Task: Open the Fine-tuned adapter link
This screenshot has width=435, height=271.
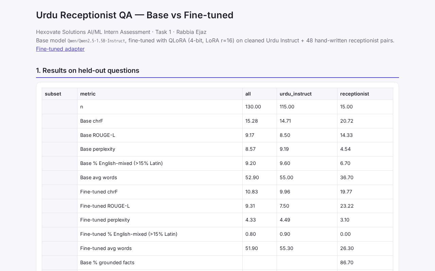Action: pyautogui.click(x=60, y=49)
